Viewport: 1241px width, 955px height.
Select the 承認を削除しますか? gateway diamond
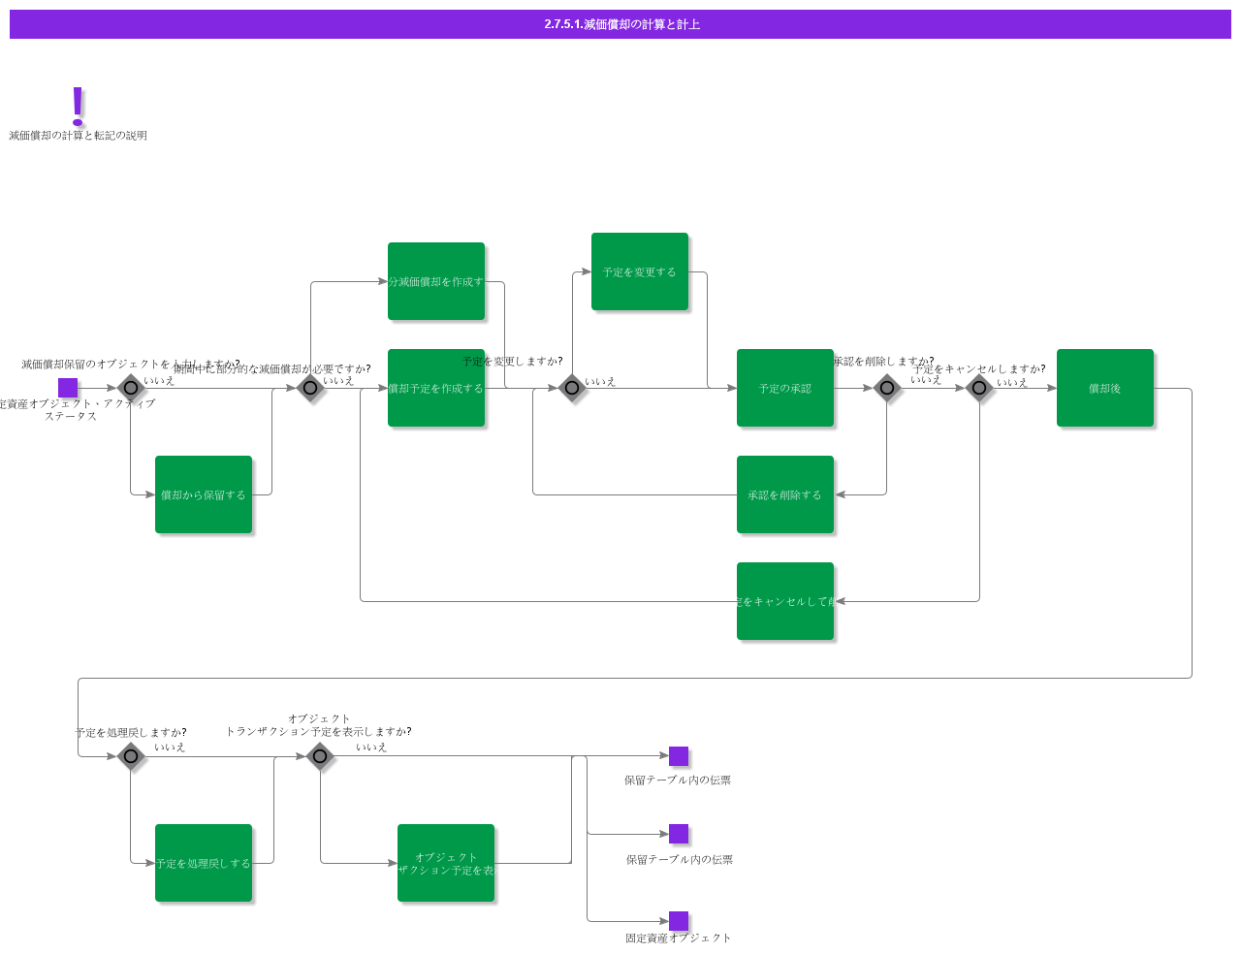click(x=887, y=388)
